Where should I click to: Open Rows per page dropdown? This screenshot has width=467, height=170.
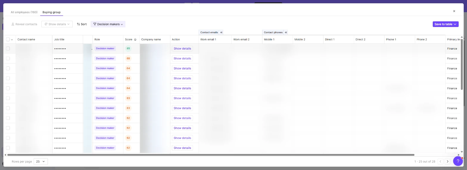pos(41,162)
